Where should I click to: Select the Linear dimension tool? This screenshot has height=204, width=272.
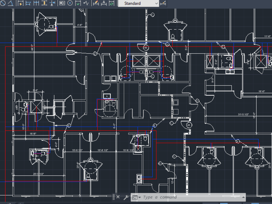(x=28, y=3)
